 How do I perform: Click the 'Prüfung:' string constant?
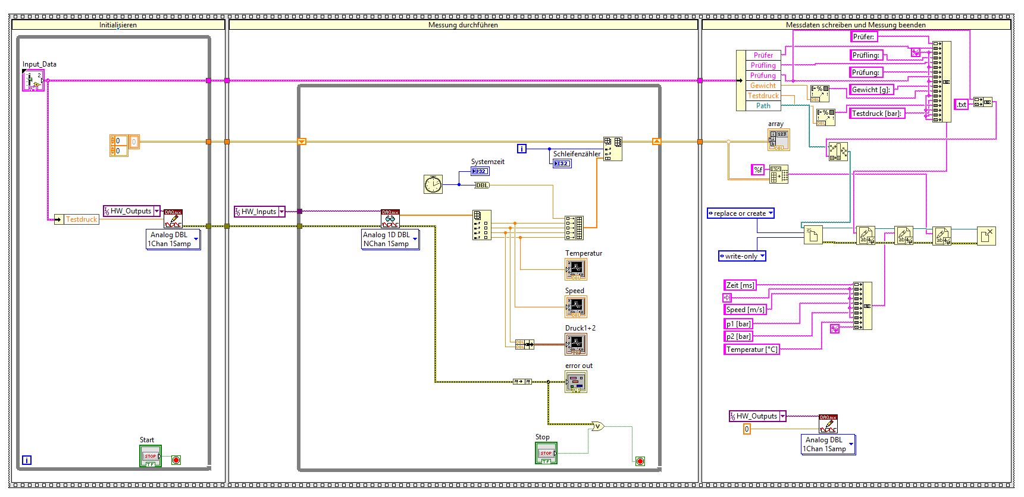pos(866,73)
